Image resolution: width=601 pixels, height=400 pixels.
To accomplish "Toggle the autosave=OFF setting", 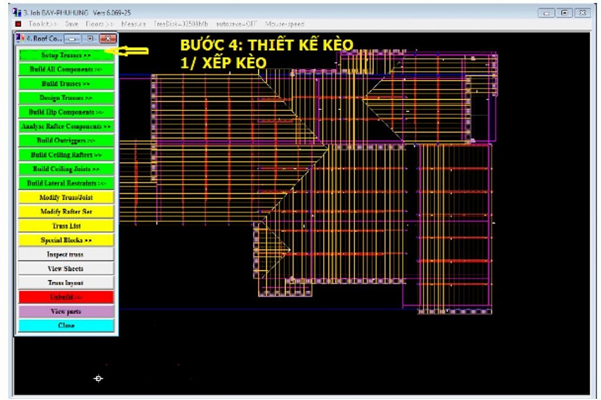I will [x=237, y=24].
